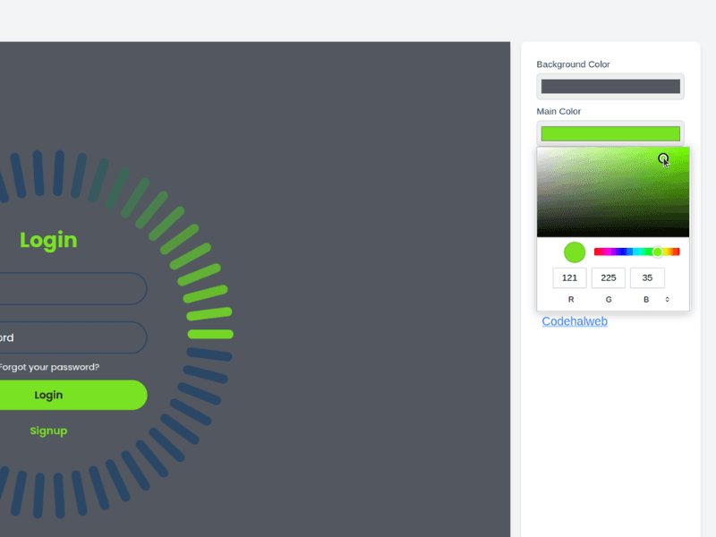Open the Background Color swatch
716x537 pixels.
609,86
